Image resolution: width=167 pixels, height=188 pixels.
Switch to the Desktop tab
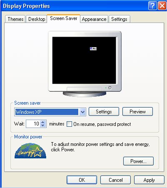(37, 19)
